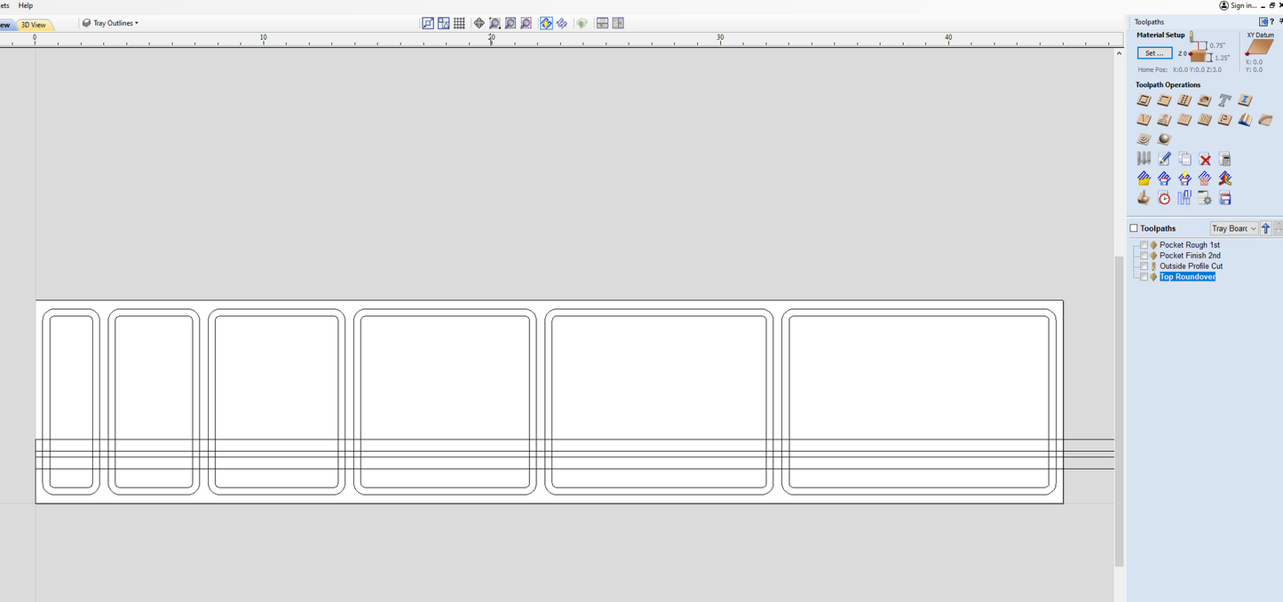This screenshot has width=1283, height=602.
Task: Click the pan view four-arrow icon
Action: point(479,23)
